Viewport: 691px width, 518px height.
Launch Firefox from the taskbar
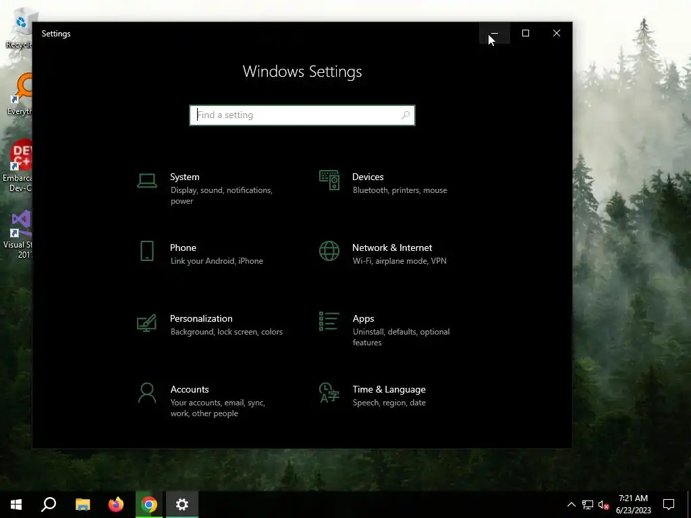pyautogui.click(x=116, y=505)
